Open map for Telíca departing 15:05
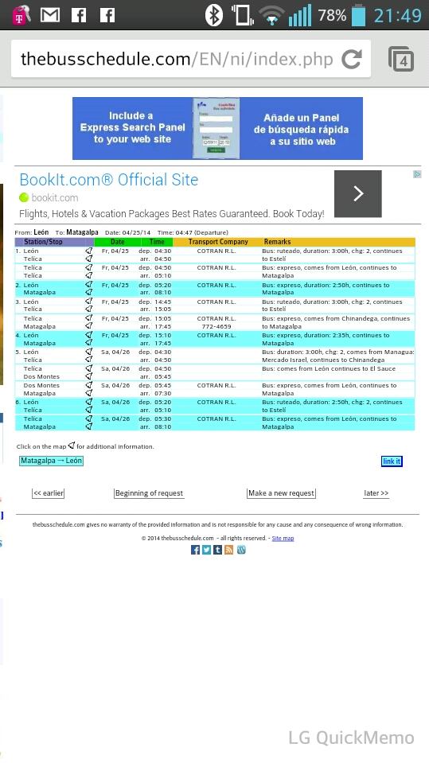Screen dimensions: 429x763 (88, 318)
